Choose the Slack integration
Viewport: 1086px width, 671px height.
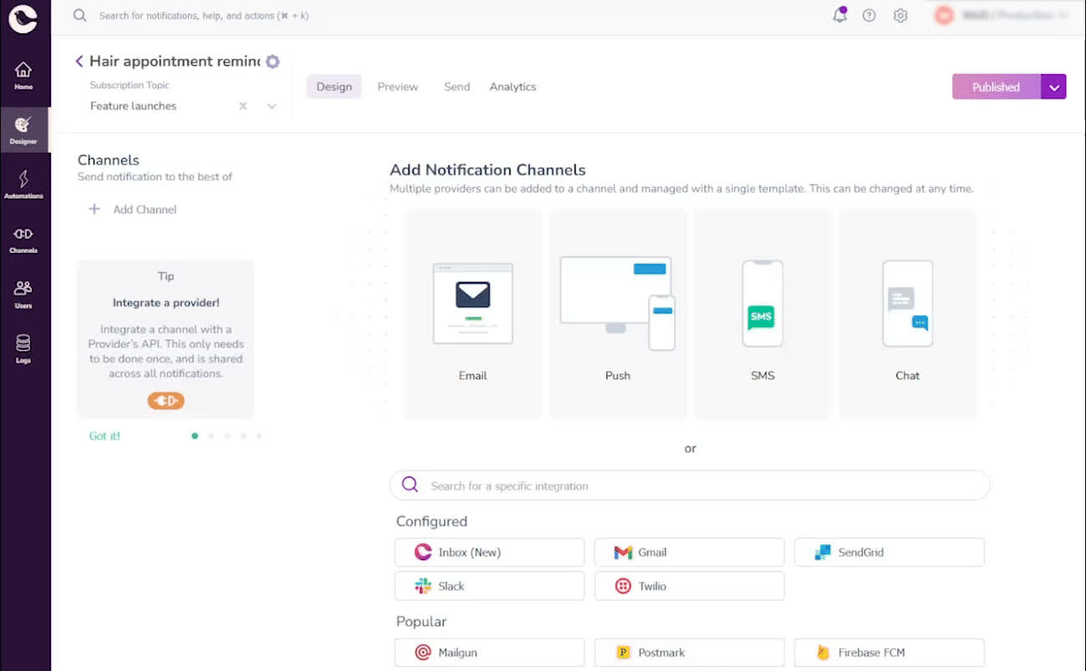click(490, 586)
